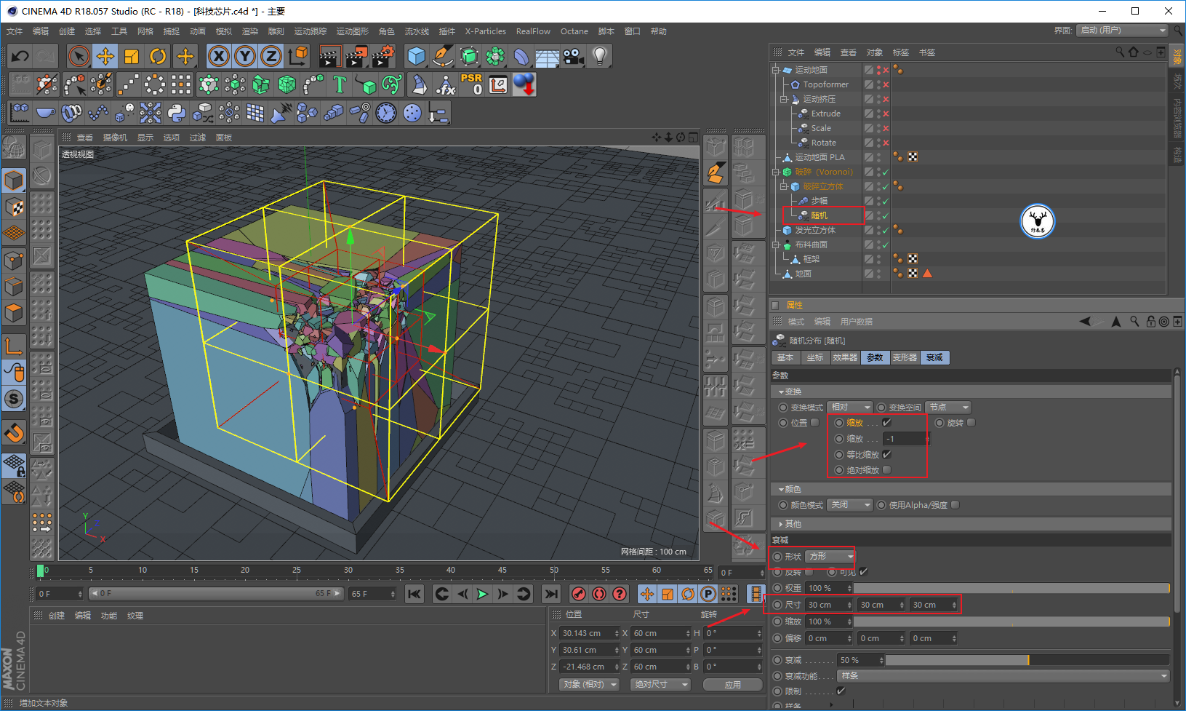Toggle the enable checkmark for 随机 effector
The width and height of the screenshot is (1186, 711).
pos(886,216)
